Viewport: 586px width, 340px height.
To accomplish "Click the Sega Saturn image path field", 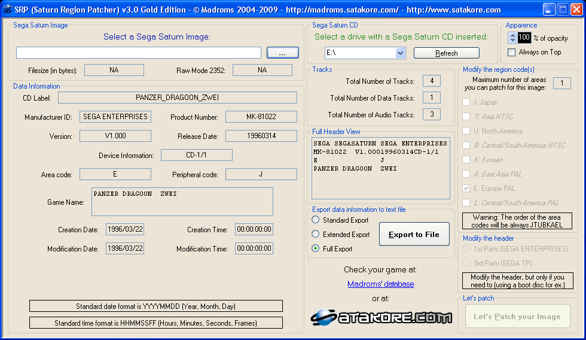I will [139, 53].
